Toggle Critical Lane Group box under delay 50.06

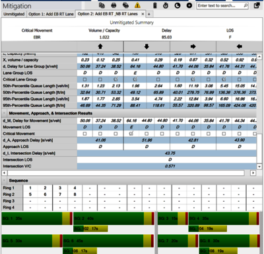[84, 79]
